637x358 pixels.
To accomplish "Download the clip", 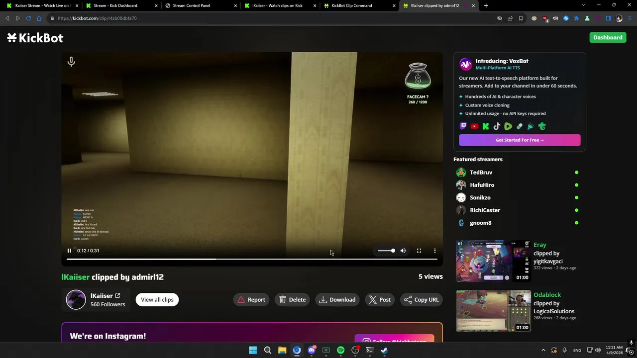I will click(x=337, y=299).
